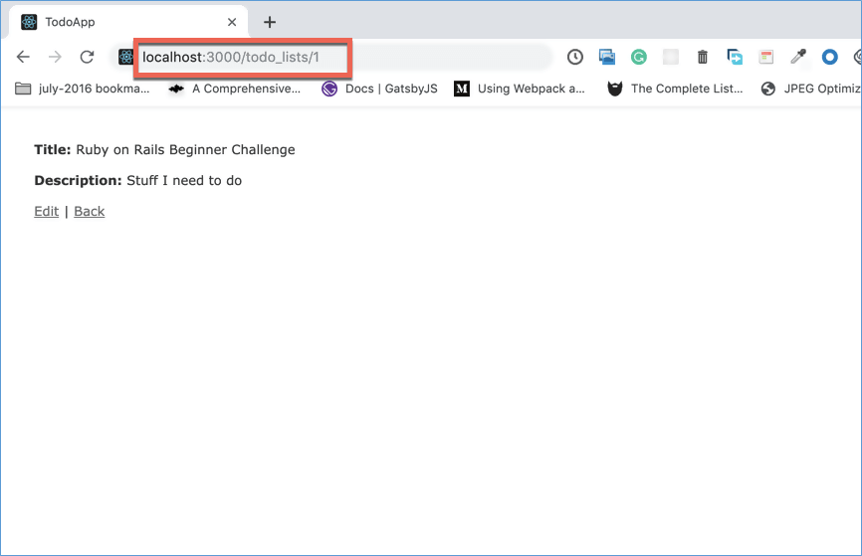Open the clock history extension icon
This screenshot has width=862, height=556.
575,57
